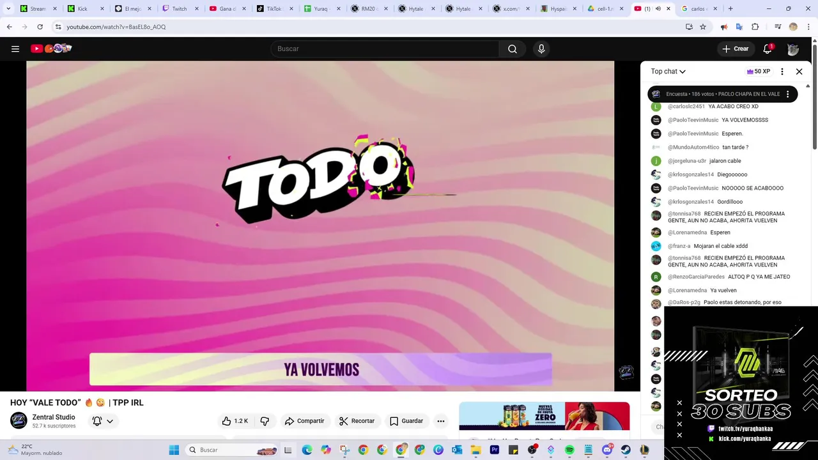Viewport: 818px width, 460px height.
Task: Close the Stream tab
Action: click(54, 9)
